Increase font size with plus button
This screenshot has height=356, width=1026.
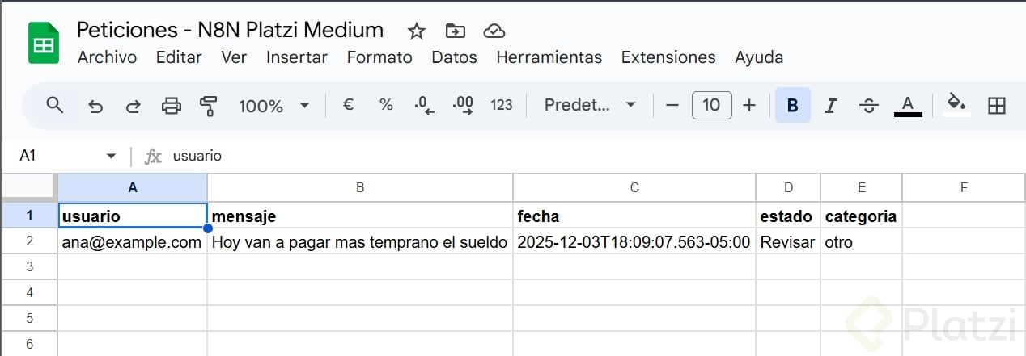pyautogui.click(x=749, y=105)
